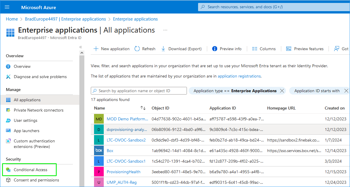Click the App launchers icon
The height and width of the screenshot is (187, 350).
(8, 131)
